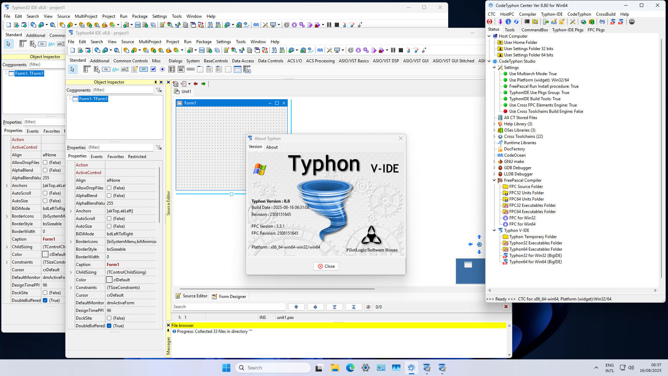Toggle AutoScroll checkbox in Typhon64 inspector
This screenshot has height=376, width=668.
[109, 219]
